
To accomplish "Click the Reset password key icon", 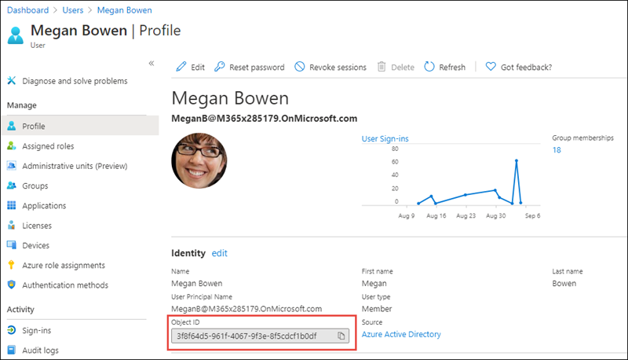I will click(220, 67).
